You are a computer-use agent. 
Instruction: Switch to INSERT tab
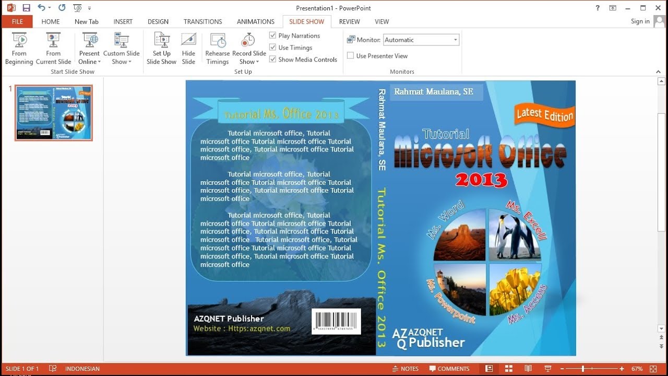(x=123, y=21)
